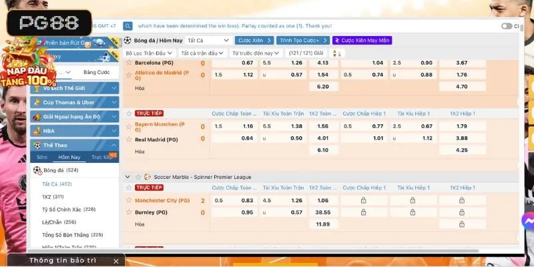Click Burnley locked Tài Xỉu Hiệp 1
This screenshot has height=267, width=534.
tap(413, 212)
